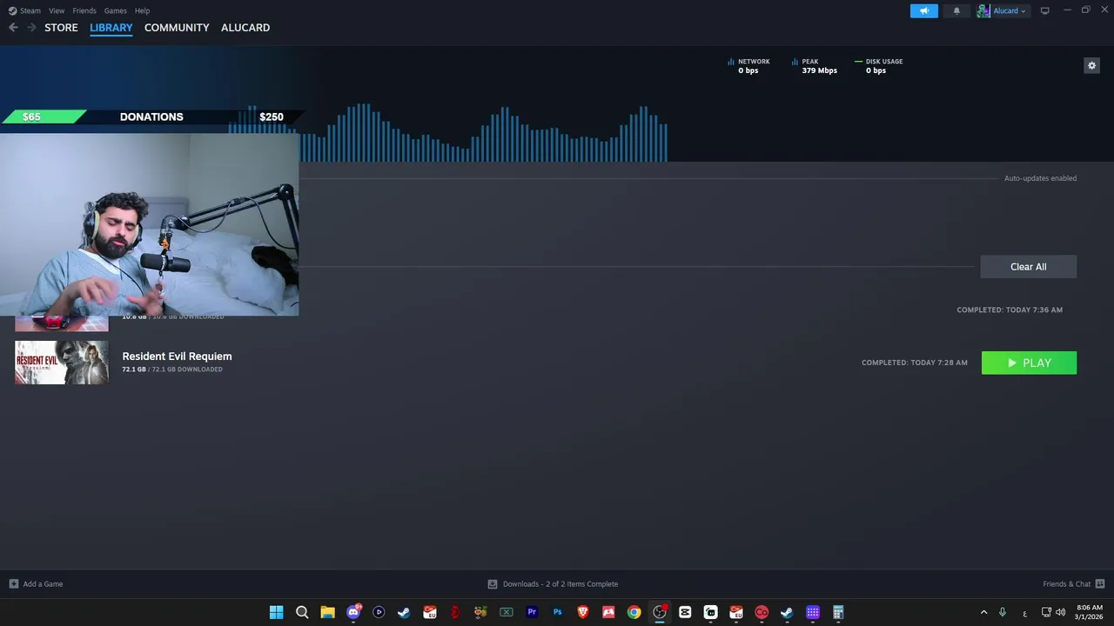Click Downloads - 2 of 2 Items Complete

[x=560, y=584]
